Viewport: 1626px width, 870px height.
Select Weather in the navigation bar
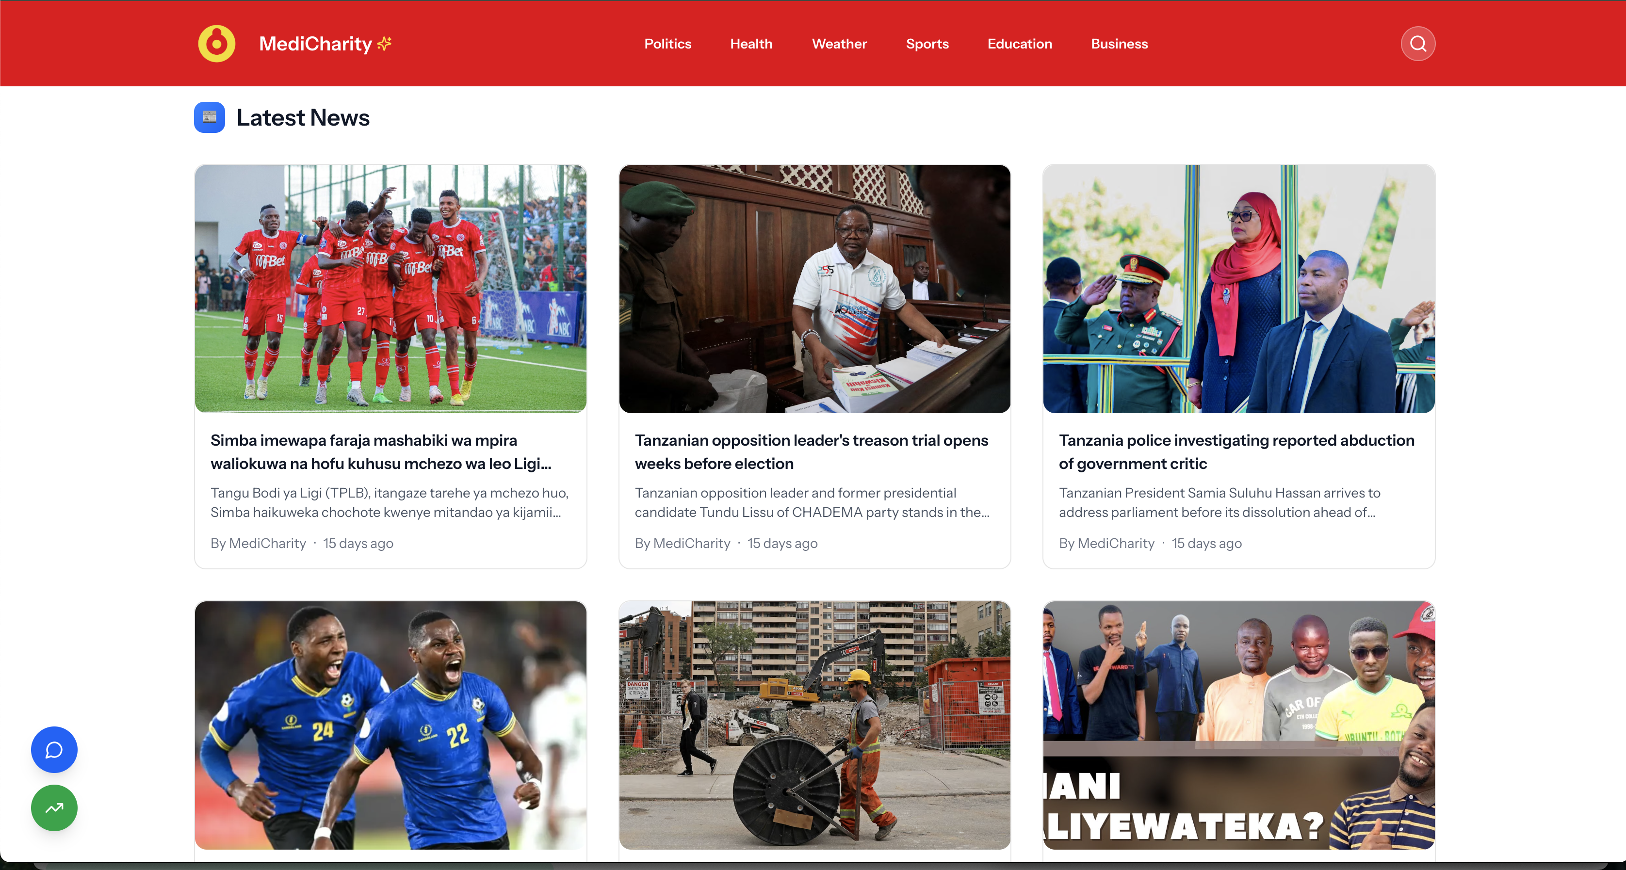(840, 44)
